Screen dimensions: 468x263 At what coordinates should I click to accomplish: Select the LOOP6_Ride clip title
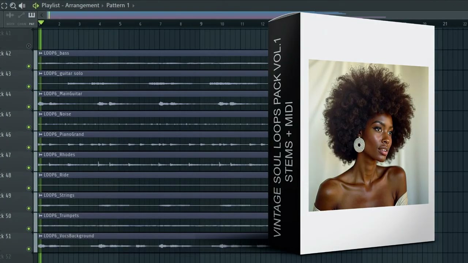tap(56, 175)
